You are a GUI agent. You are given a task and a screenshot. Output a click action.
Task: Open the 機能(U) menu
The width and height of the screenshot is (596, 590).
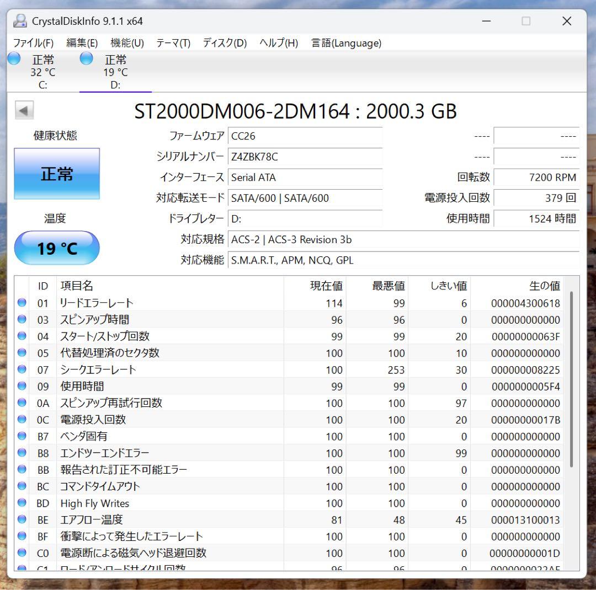pos(127,43)
